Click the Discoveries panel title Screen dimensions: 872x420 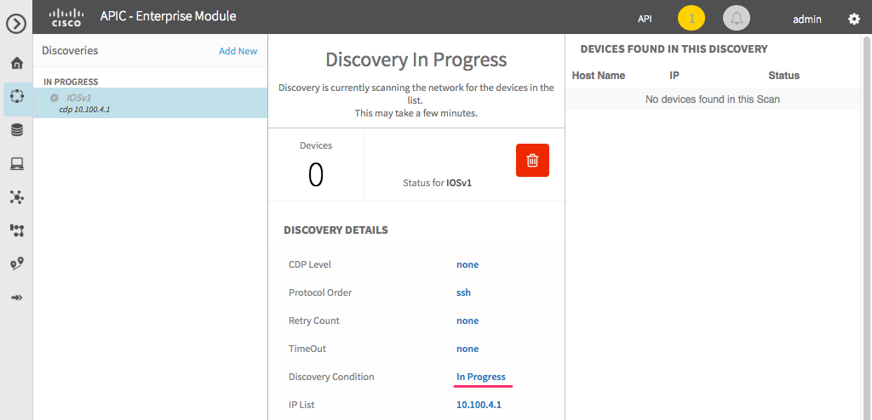click(x=70, y=50)
